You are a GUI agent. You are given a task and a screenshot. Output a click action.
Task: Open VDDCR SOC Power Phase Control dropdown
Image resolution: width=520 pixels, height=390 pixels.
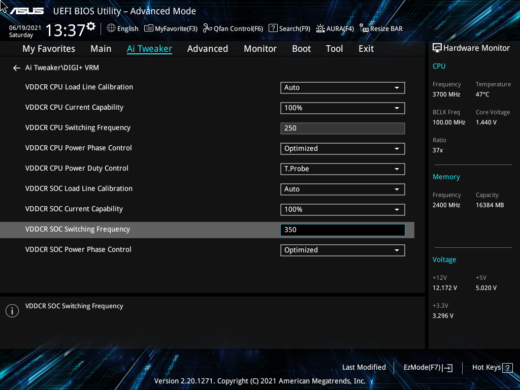click(x=342, y=250)
